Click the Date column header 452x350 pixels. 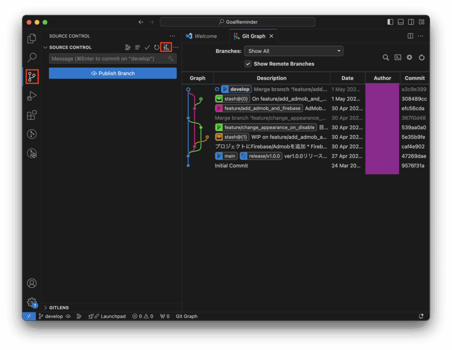click(347, 78)
